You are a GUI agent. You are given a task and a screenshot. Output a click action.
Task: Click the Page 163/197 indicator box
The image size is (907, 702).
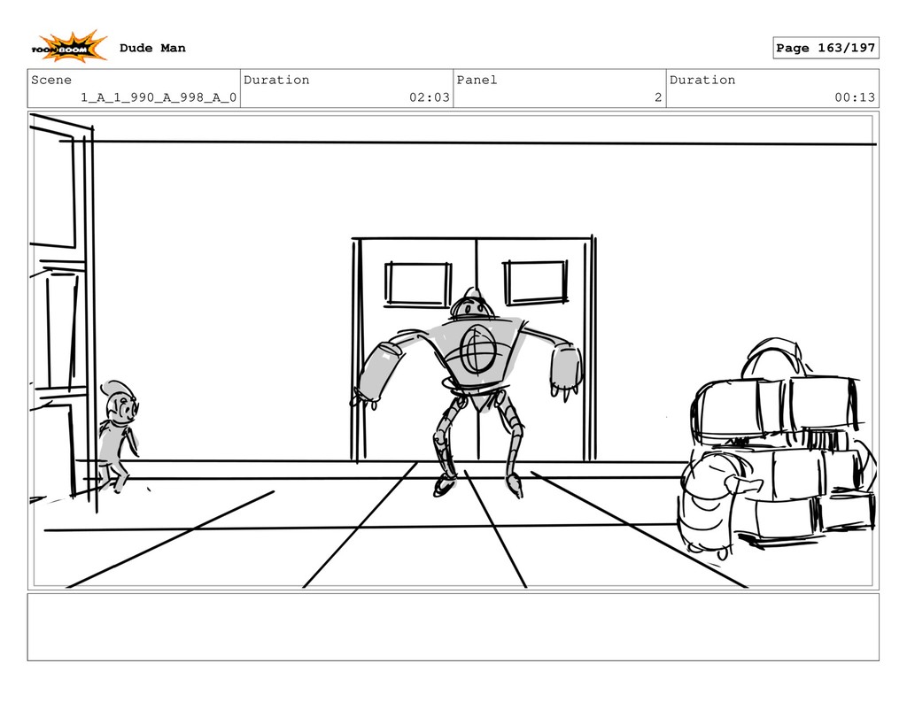[x=826, y=48]
